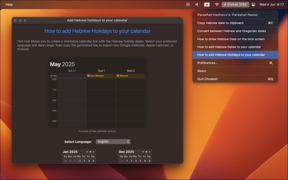Select grayed day 30 in Dec 2025 calendar
The height and width of the screenshot is (180, 288).
click(121, 161)
